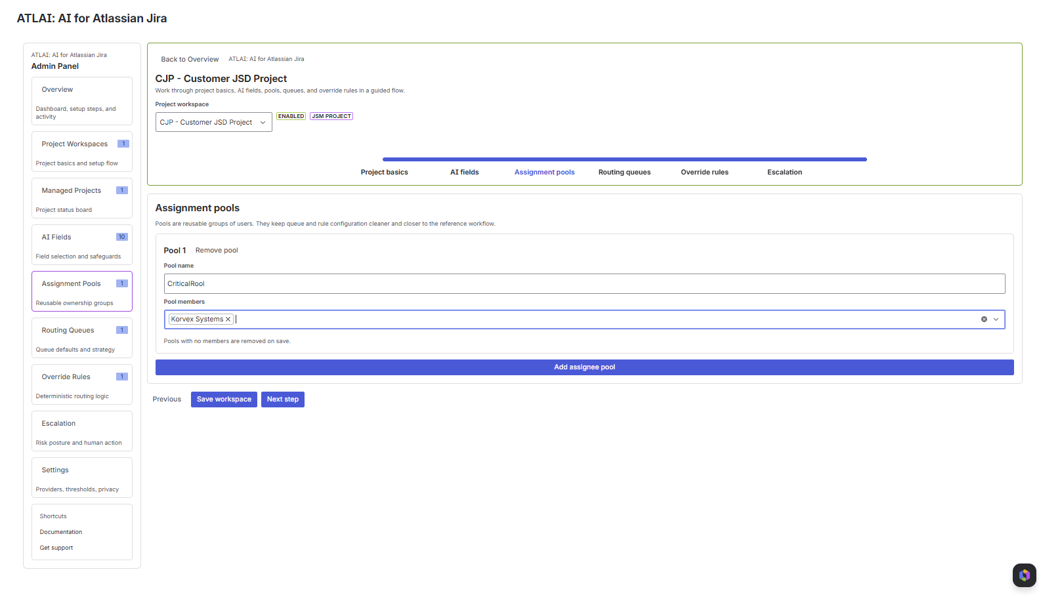Open sidebar Override Rules card

tap(82, 384)
